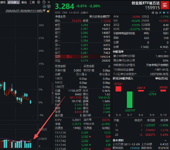The width and height of the screenshot is (170, 150).
Task: Click the IOPV value 3.2831
Action: coord(76,120)
